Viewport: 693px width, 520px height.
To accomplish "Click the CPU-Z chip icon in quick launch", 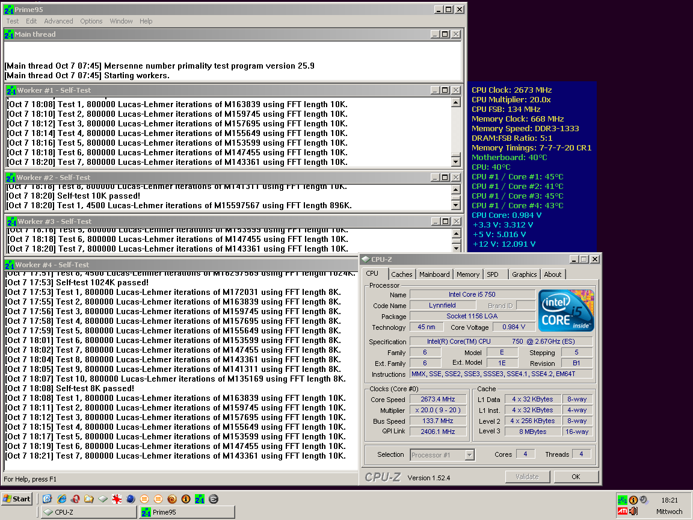I will tap(103, 499).
